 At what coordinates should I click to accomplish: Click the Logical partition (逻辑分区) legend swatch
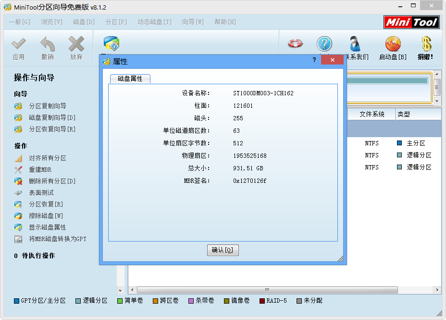click(x=78, y=301)
